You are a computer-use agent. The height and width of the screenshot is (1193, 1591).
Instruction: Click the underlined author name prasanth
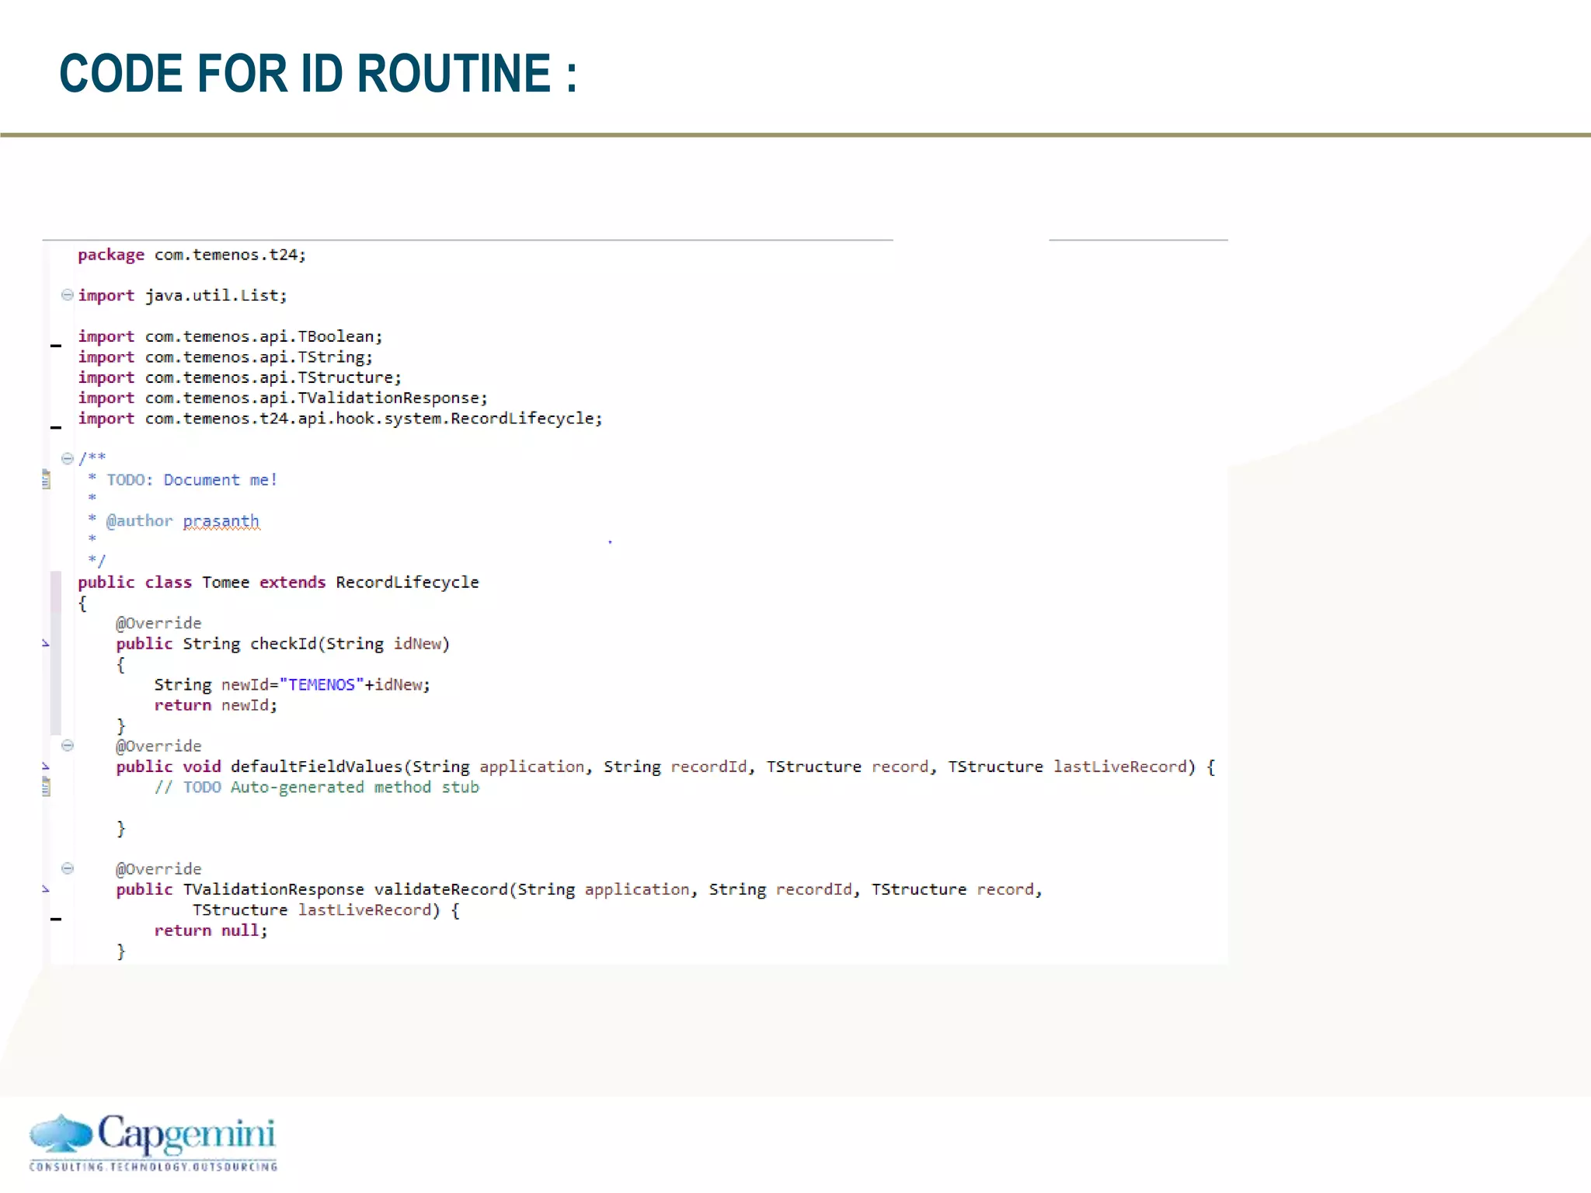221,521
